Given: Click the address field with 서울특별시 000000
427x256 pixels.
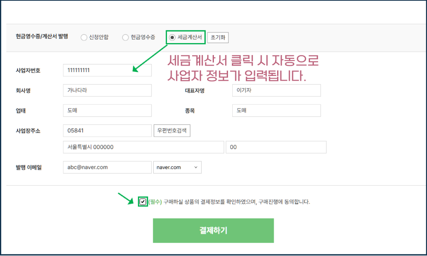Looking at the screenshot, I should pos(143,147).
